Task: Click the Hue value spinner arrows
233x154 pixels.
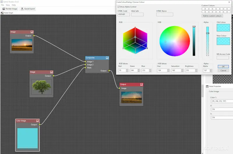Action: click(x=168, y=70)
